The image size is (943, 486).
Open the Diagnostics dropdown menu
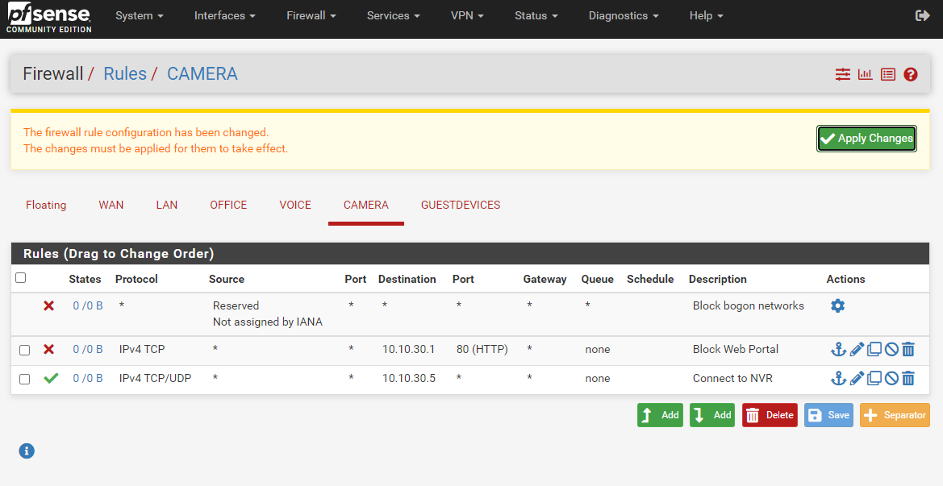coord(623,16)
